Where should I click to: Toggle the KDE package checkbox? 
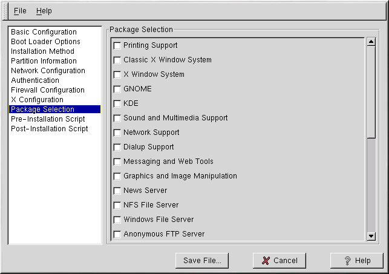(x=117, y=103)
